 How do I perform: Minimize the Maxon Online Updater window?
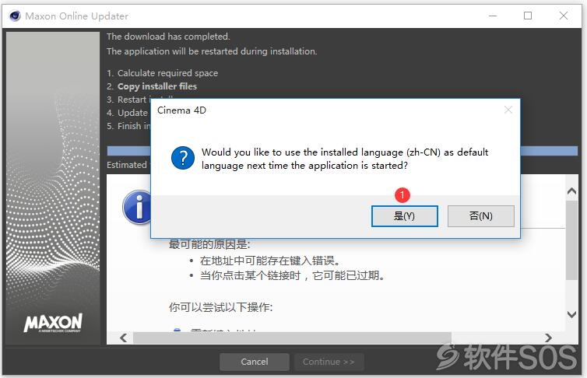tap(493, 16)
